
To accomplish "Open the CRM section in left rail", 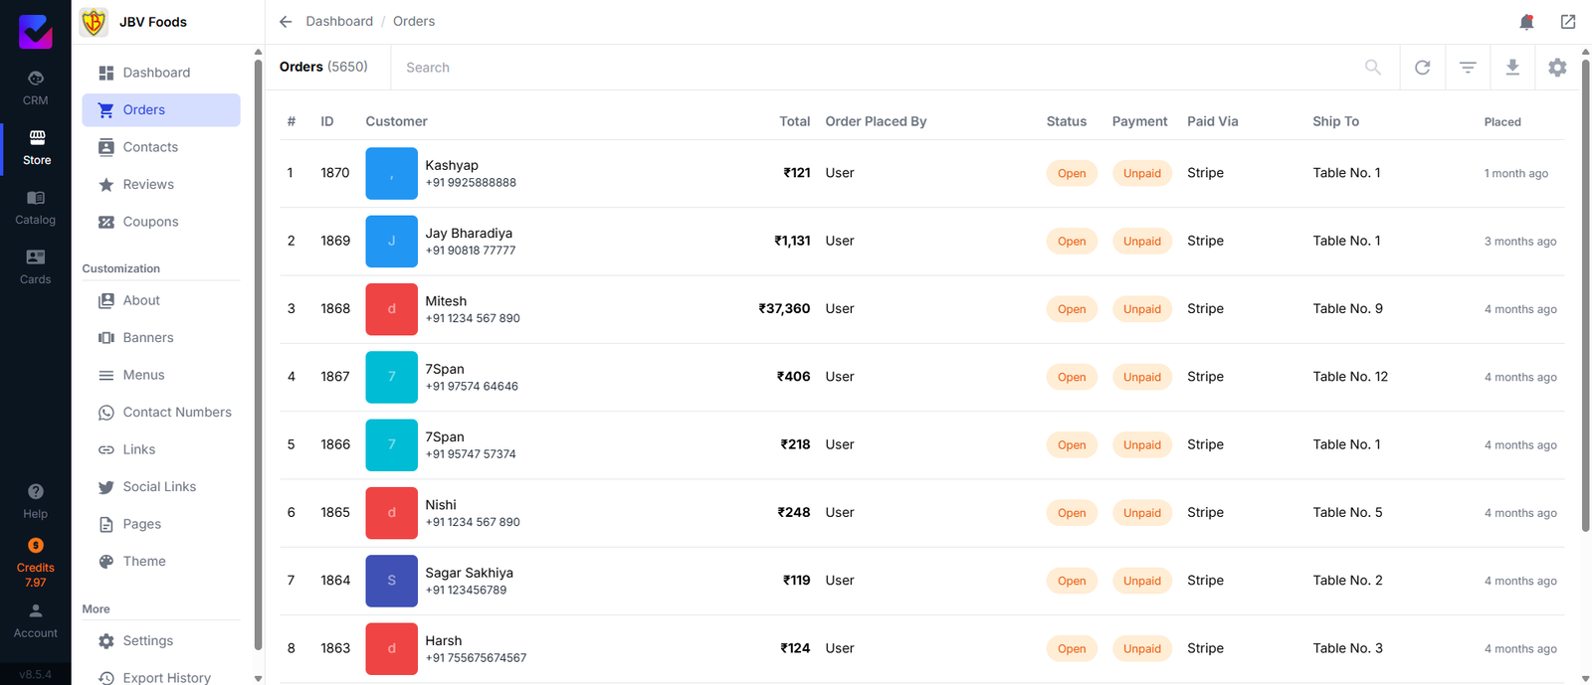I will (x=36, y=87).
